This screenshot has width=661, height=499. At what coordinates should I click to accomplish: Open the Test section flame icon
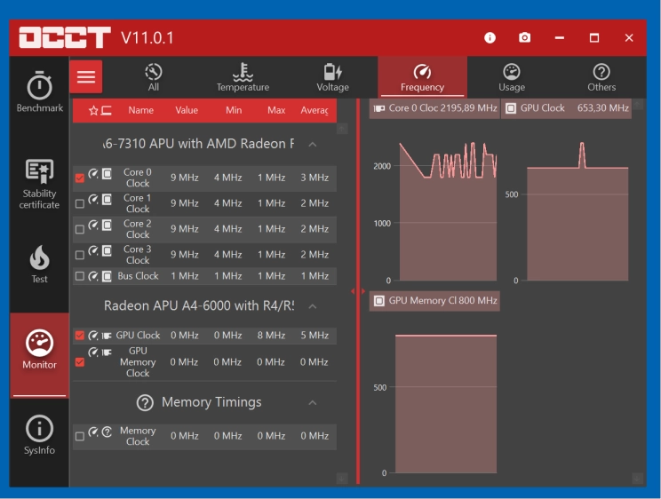click(x=40, y=257)
